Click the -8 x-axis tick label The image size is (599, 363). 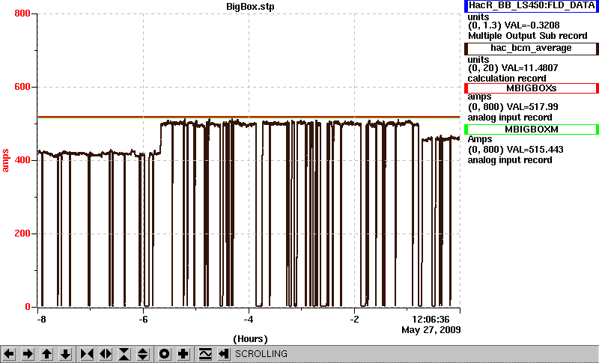click(41, 319)
